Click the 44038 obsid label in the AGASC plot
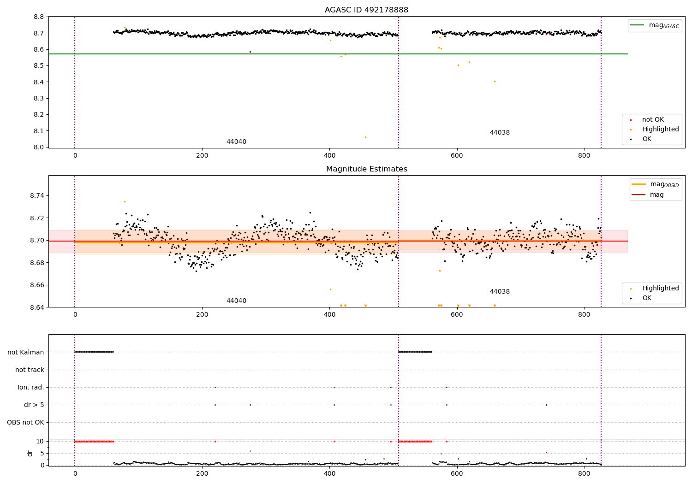Viewport: 692px width, 484px height. click(x=500, y=133)
